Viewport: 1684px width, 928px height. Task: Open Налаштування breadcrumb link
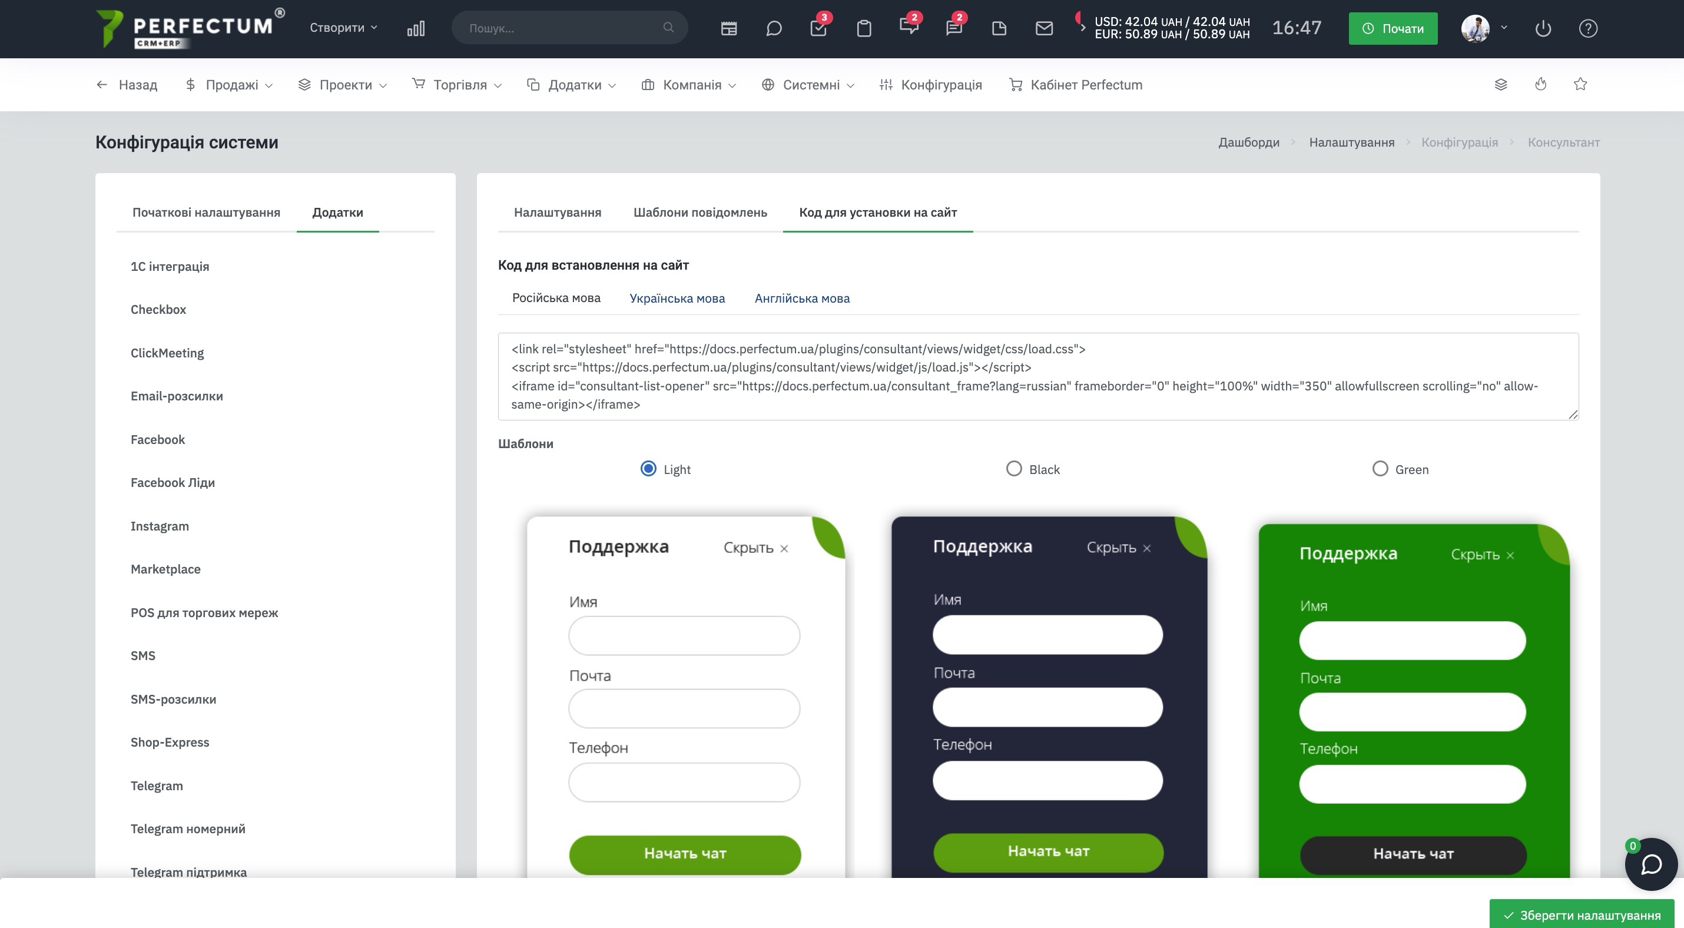[x=1351, y=142]
